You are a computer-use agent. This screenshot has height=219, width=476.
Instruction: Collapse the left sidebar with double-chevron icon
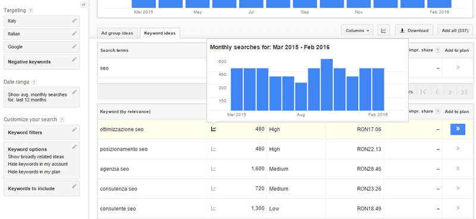tap(84, 5)
